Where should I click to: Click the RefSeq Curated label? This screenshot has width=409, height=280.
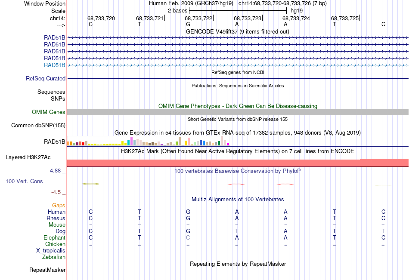click(46, 78)
